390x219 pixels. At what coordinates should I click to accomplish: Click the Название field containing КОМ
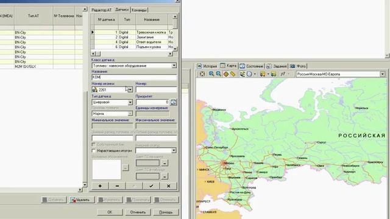(134, 77)
